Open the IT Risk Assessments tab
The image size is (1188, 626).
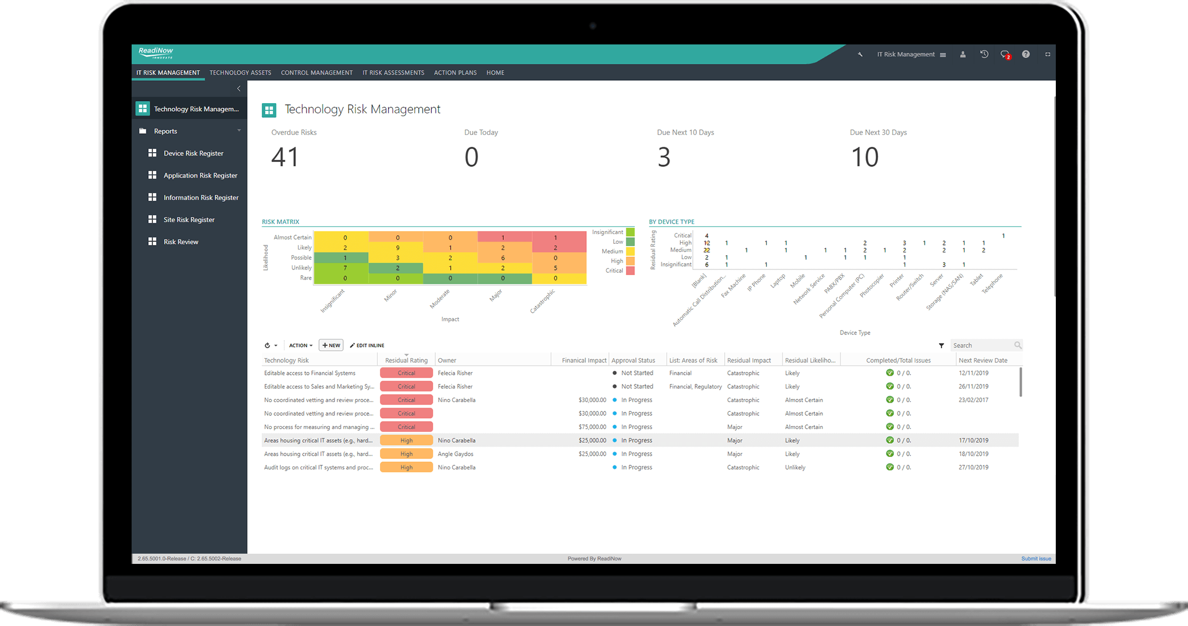[x=393, y=73]
